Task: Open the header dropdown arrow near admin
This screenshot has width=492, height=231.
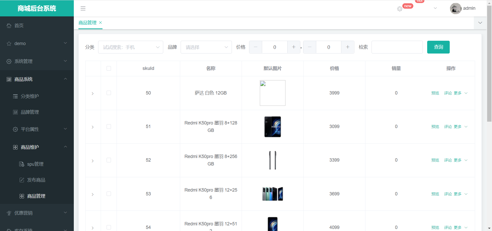Action: pyautogui.click(x=435, y=8)
